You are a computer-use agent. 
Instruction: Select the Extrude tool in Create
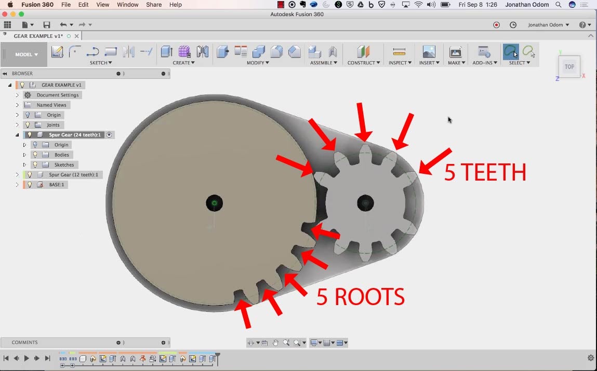tap(166, 51)
